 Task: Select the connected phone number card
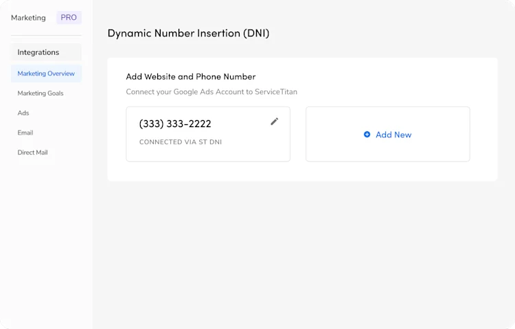(208, 134)
